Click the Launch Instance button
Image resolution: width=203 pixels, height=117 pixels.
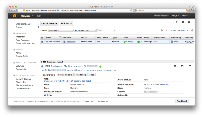click(x=49, y=23)
